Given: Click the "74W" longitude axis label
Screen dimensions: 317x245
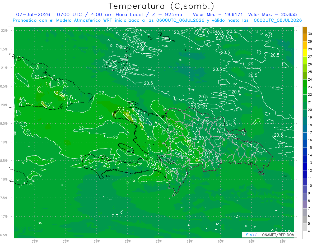Looking at the screenshot, I should [x=96, y=241].
